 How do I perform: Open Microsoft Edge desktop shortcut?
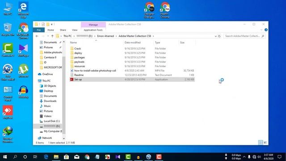pyautogui.click(x=23, y=10)
